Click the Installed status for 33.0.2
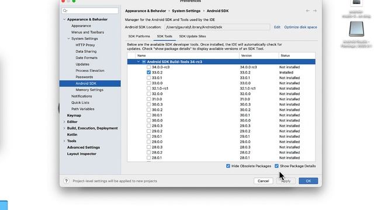 [286, 72]
